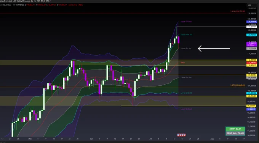This screenshot has height=143, width=259.
Task: Click the 1.272 Fibonacci level label
Action: click(x=238, y=85)
